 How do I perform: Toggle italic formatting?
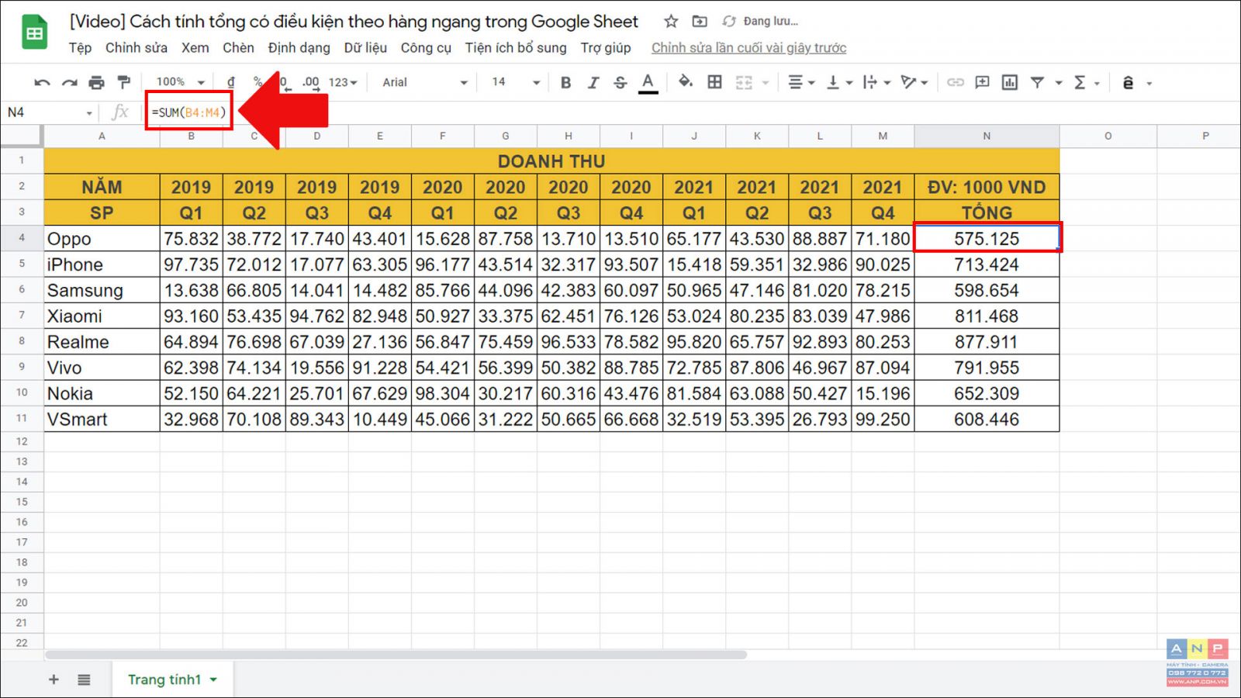[593, 82]
